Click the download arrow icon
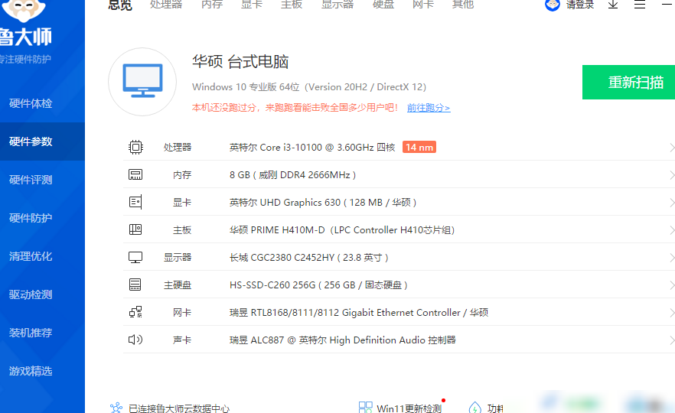The width and height of the screenshot is (675, 413). click(x=613, y=5)
